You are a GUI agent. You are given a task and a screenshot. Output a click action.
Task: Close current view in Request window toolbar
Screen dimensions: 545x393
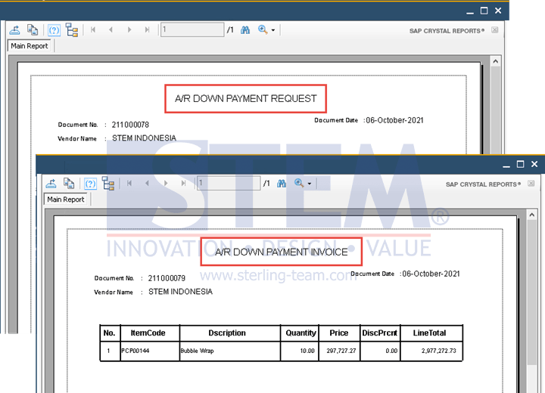(x=494, y=30)
